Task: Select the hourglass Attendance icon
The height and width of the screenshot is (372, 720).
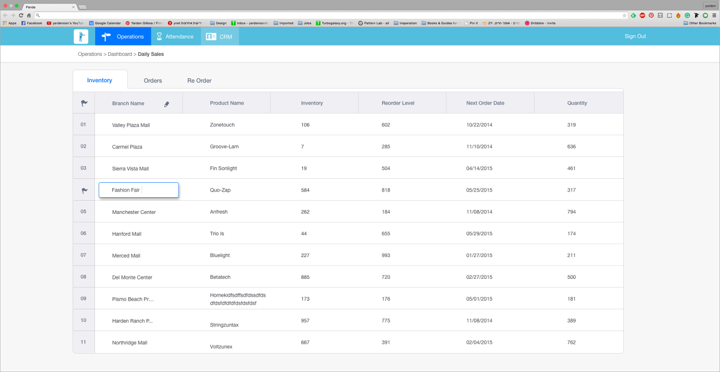Action: click(x=159, y=36)
